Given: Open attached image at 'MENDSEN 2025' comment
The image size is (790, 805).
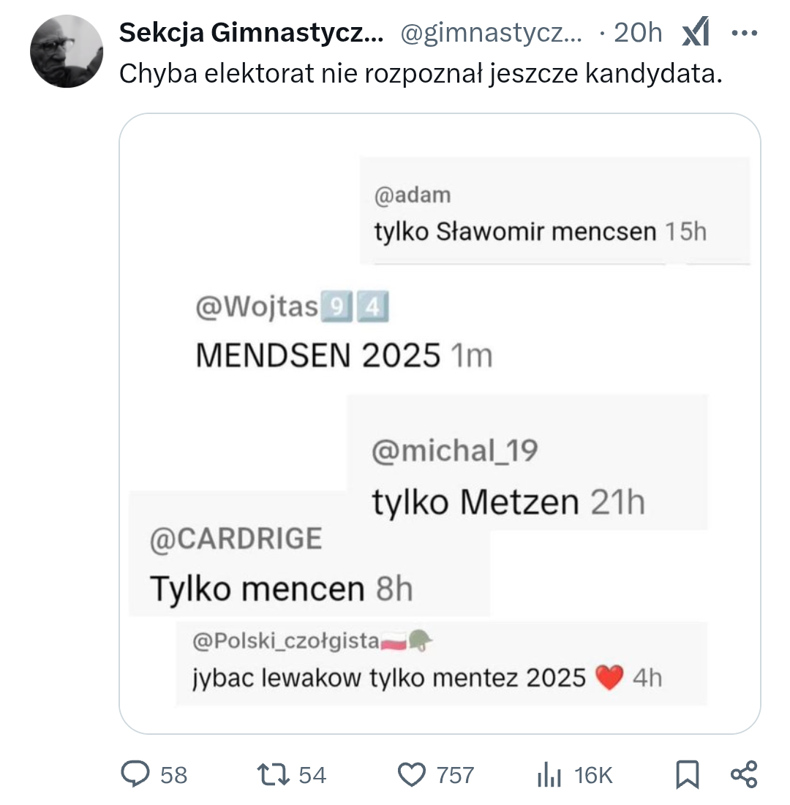Looking at the screenshot, I should coord(318,355).
